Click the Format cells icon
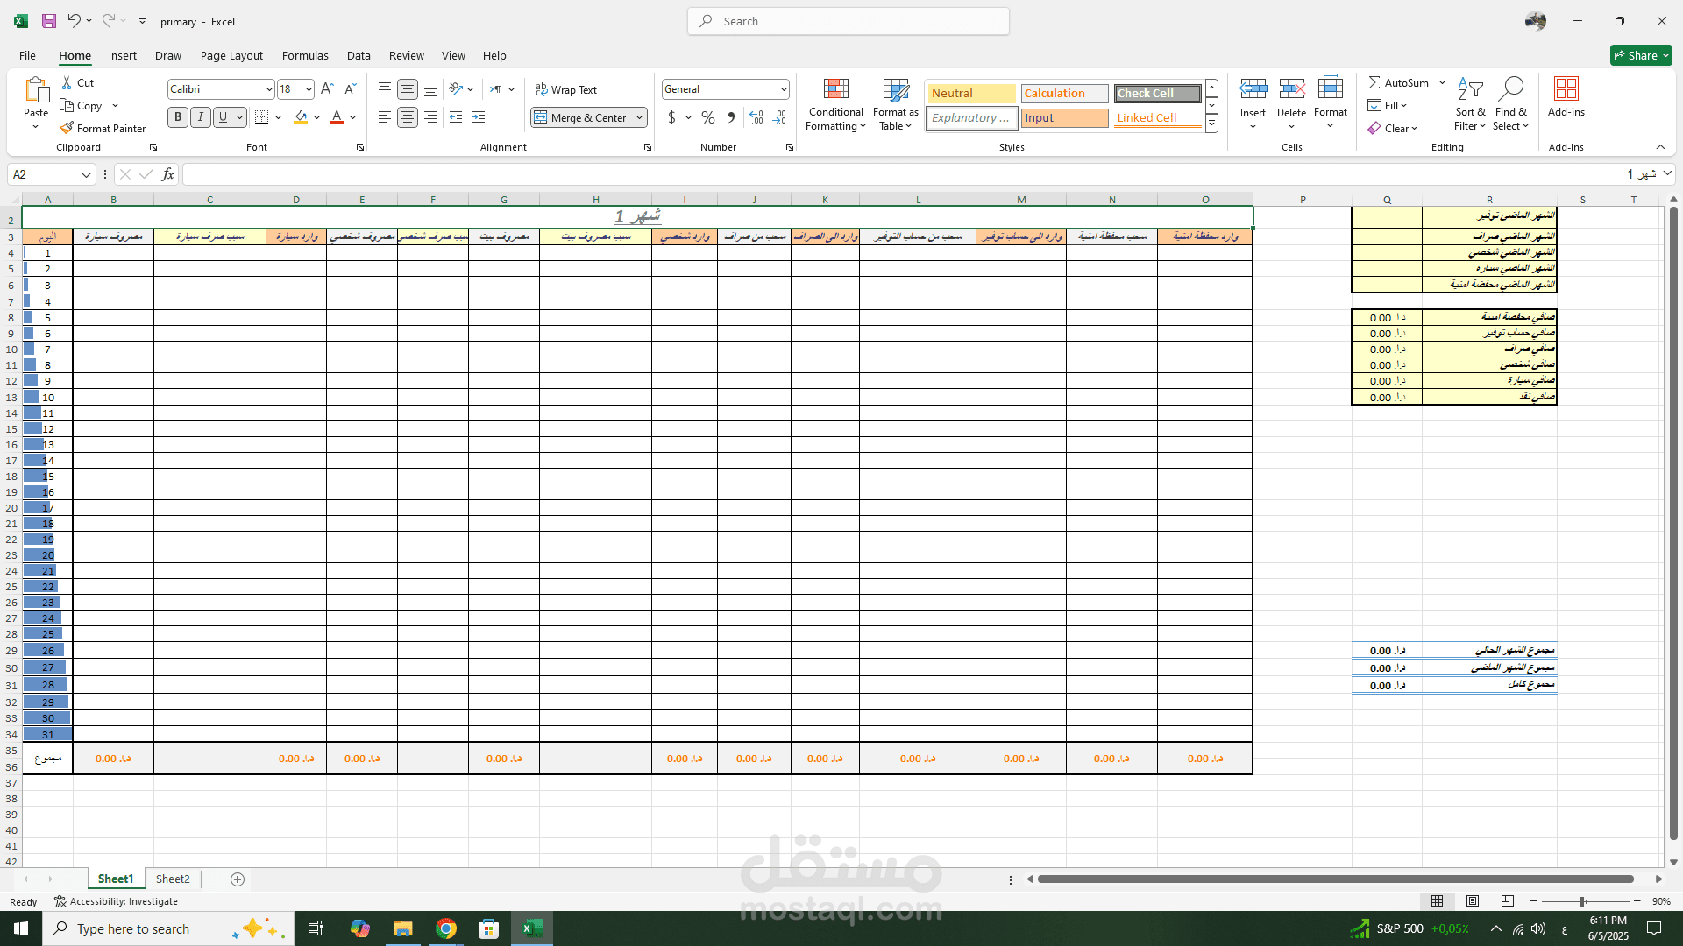1683x946 pixels. pos(1330,88)
